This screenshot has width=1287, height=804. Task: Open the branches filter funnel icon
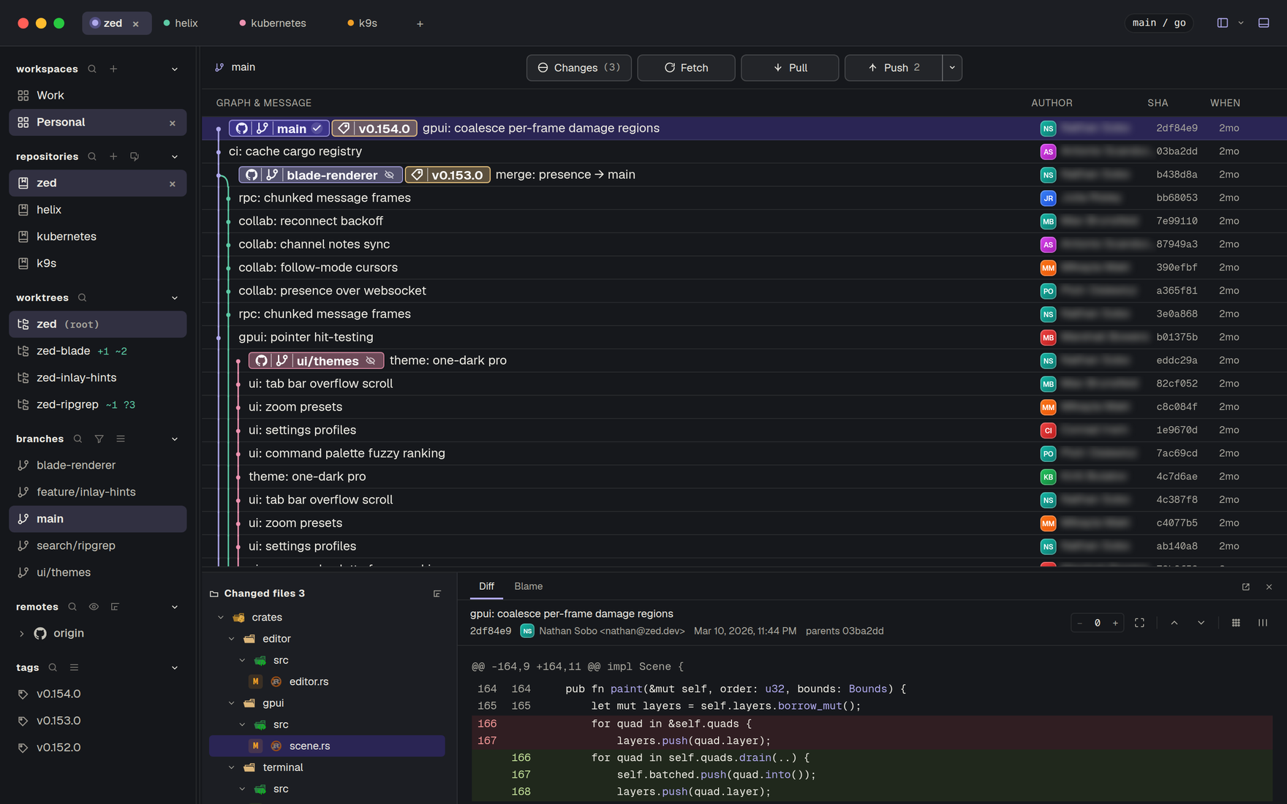point(99,439)
